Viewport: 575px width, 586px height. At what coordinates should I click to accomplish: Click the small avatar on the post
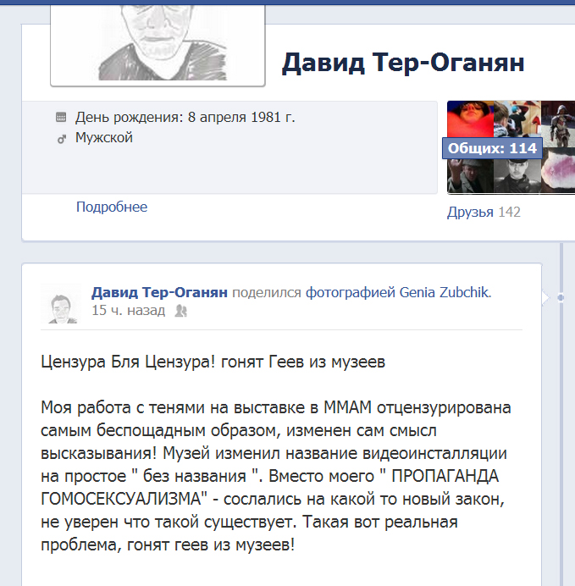coord(60,303)
